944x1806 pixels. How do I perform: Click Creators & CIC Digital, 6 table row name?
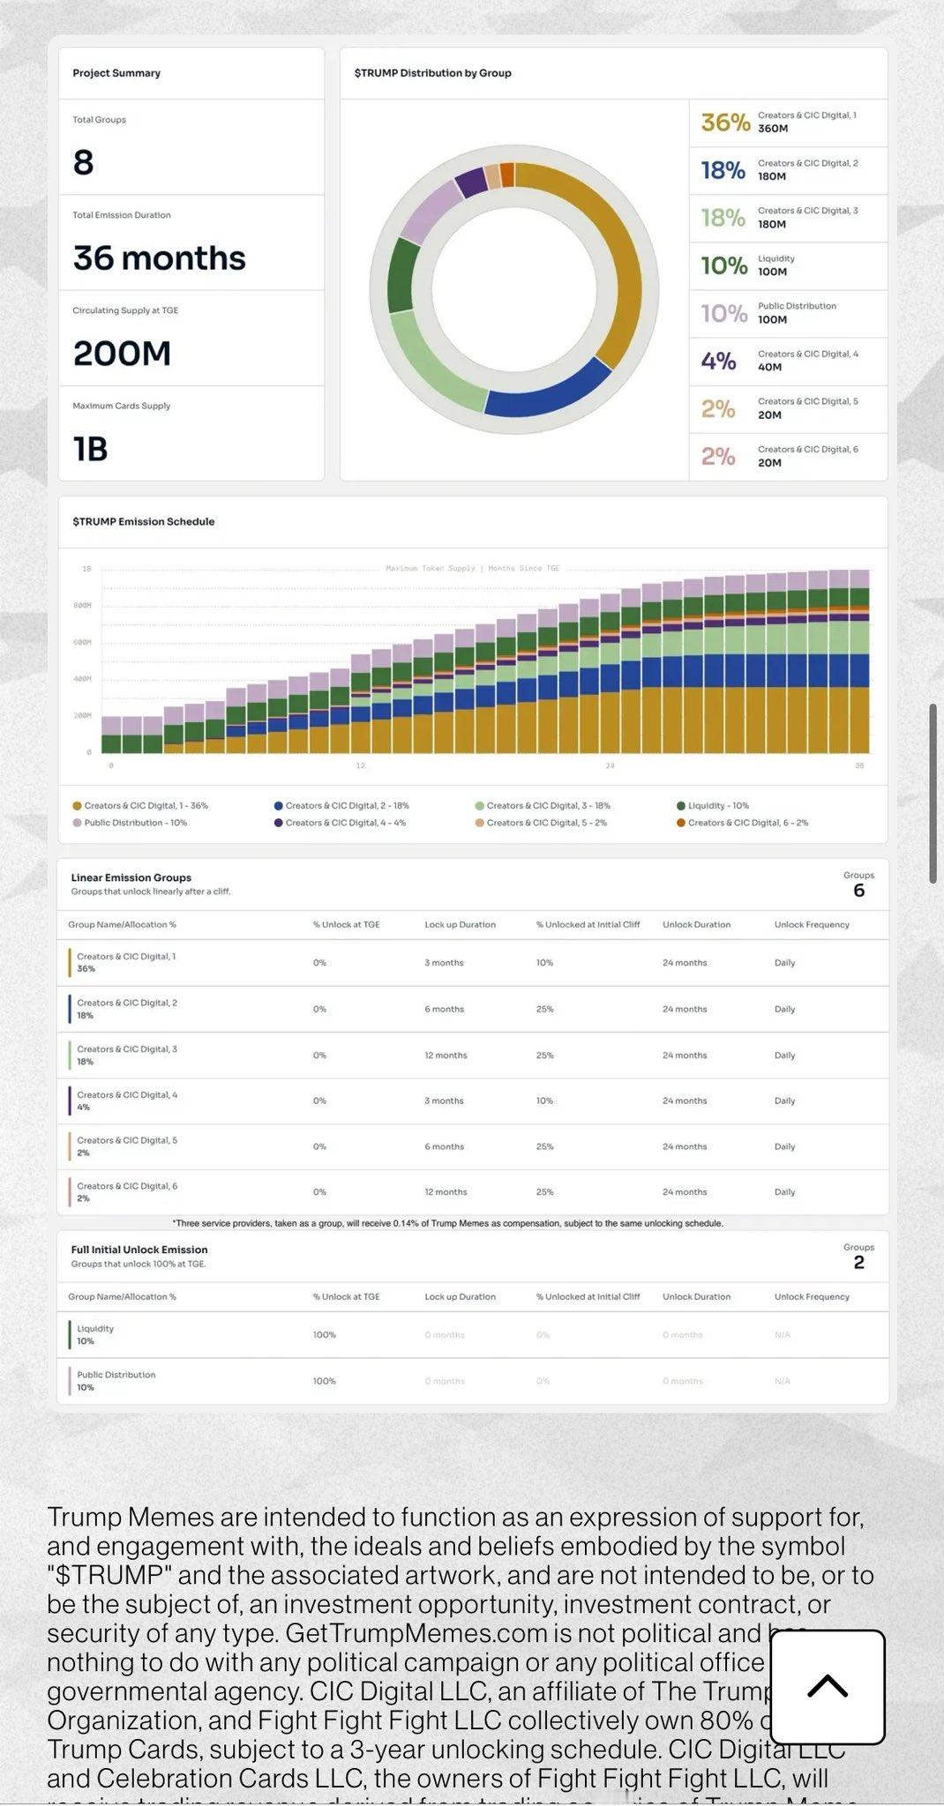(127, 1186)
